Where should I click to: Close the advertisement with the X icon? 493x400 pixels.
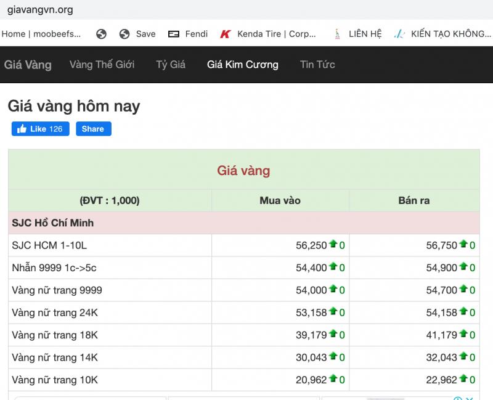pos(470,398)
